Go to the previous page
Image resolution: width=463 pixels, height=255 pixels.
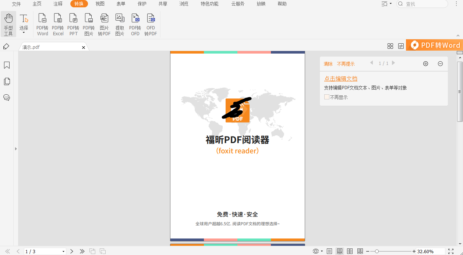[18, 251]
